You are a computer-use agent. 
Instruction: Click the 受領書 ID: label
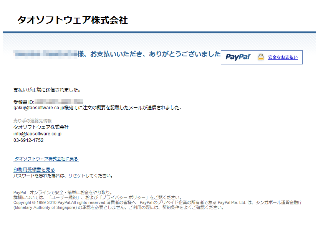coord(24,102)
